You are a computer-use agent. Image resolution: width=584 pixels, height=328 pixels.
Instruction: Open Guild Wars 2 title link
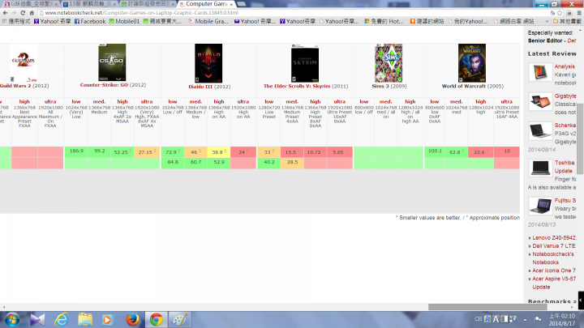[x=15, y=86]
